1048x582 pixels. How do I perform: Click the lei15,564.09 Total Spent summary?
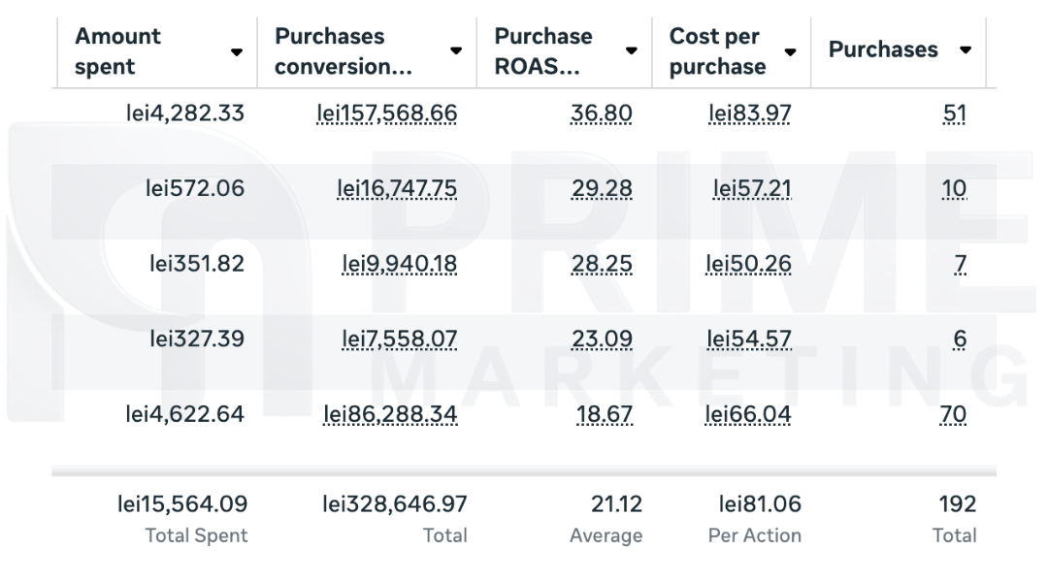click(x=181, y=504)
